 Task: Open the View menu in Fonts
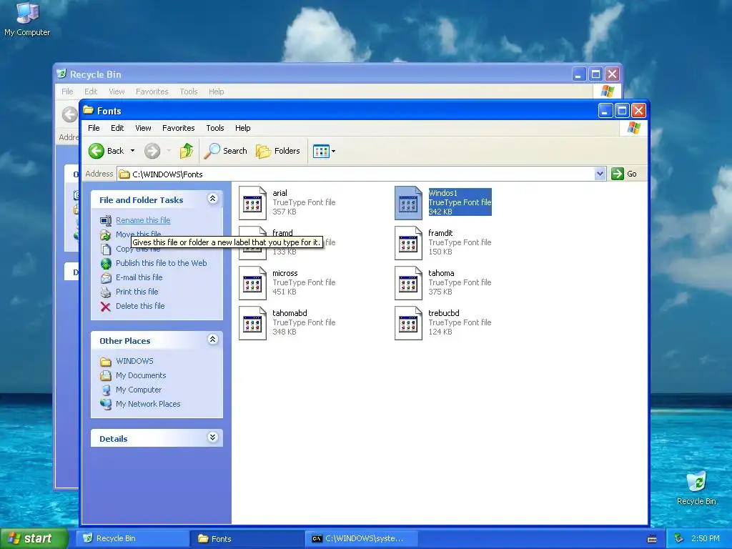pyautogui.click(x=143, y=128)
